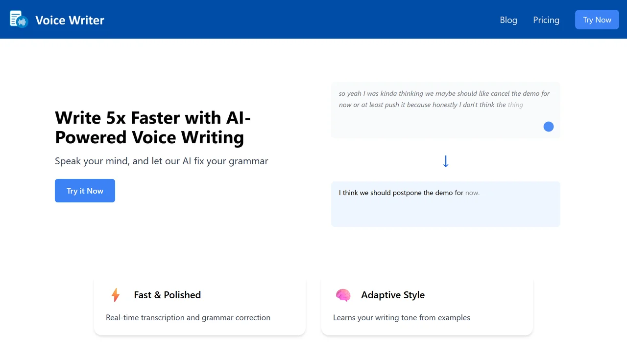Click the blue recording dot indicator
The image size is (627, 352).
(549, 127)
